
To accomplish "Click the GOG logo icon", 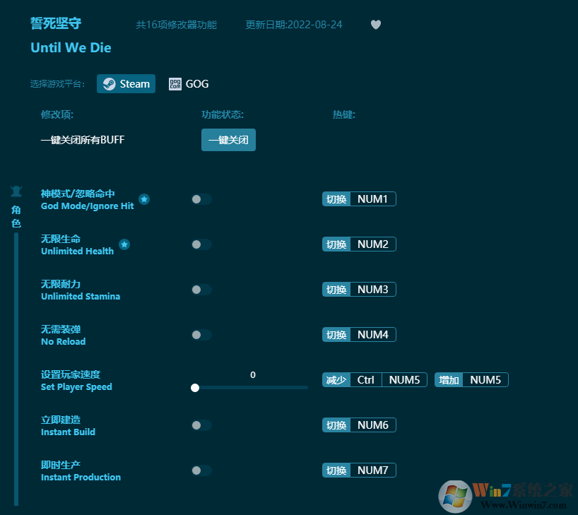I will (x=175, y=83).
